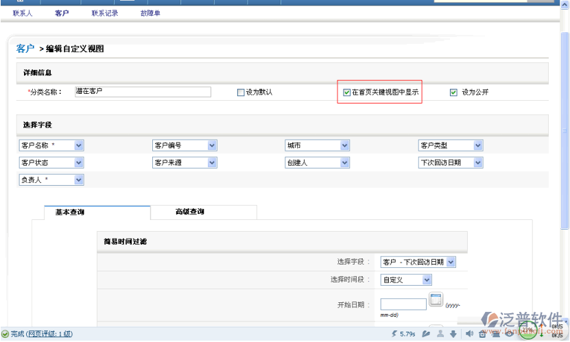The width and height of the screenshot is (570, 342).
Task: Click the 23% green circle indicator
Action: (x=527, y=330)
